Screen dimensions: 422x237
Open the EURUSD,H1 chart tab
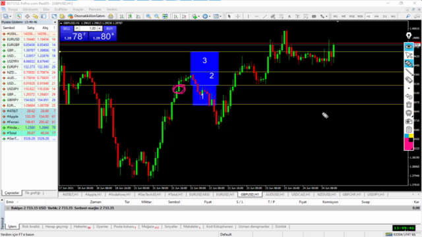(225, 194)
